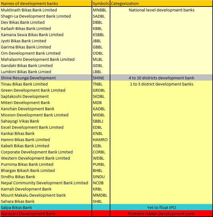Screen dimensions: 213x217
Task: Select 'Western Development Bank Limited' cell
Action: (46, 158)
